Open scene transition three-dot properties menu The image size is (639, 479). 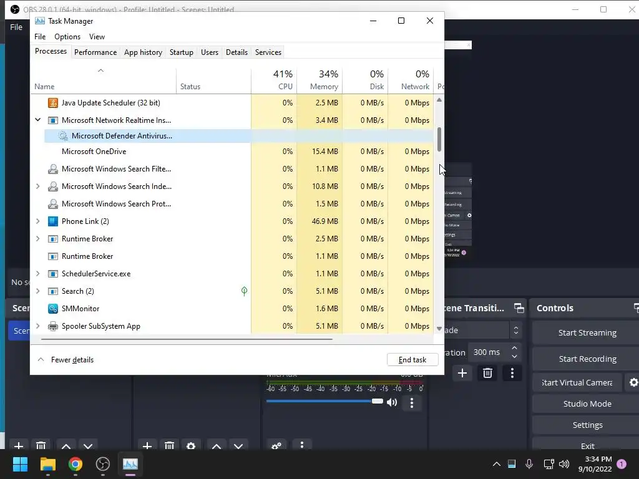[x=512, y=373]
